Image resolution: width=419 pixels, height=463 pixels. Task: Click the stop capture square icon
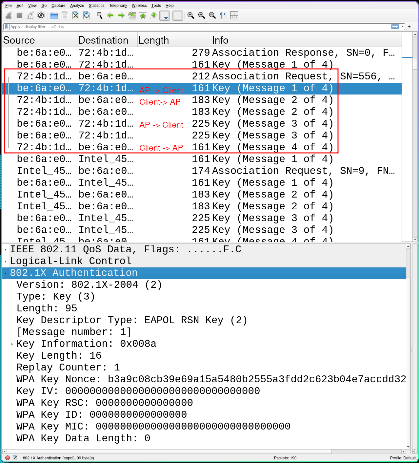pyautogui.click(x=19, y=15)
